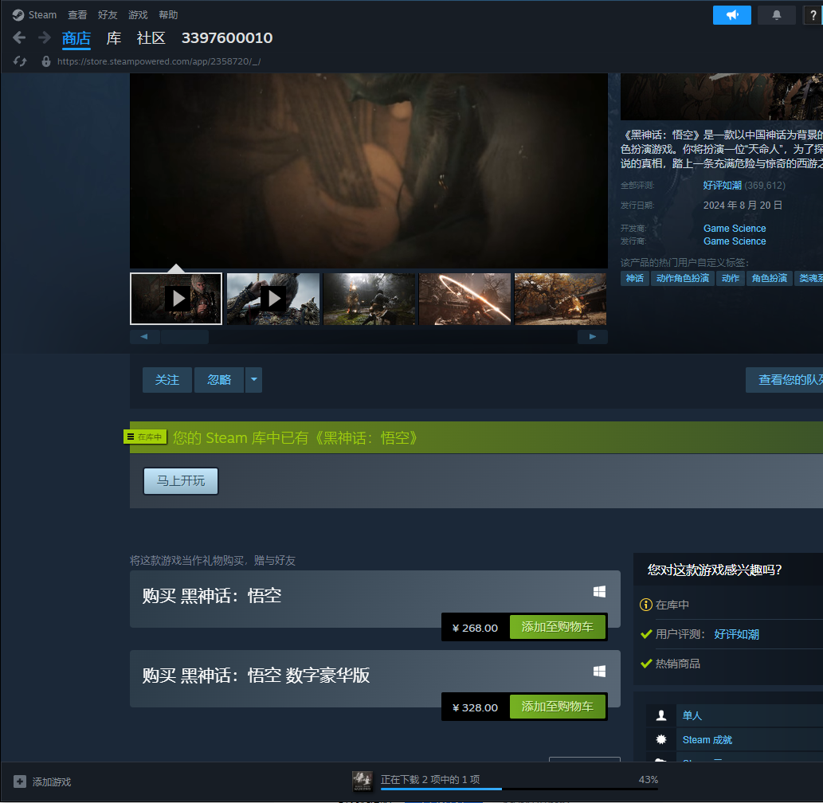Open 好评如潮 link under 用户评测

tap(736, 634)
